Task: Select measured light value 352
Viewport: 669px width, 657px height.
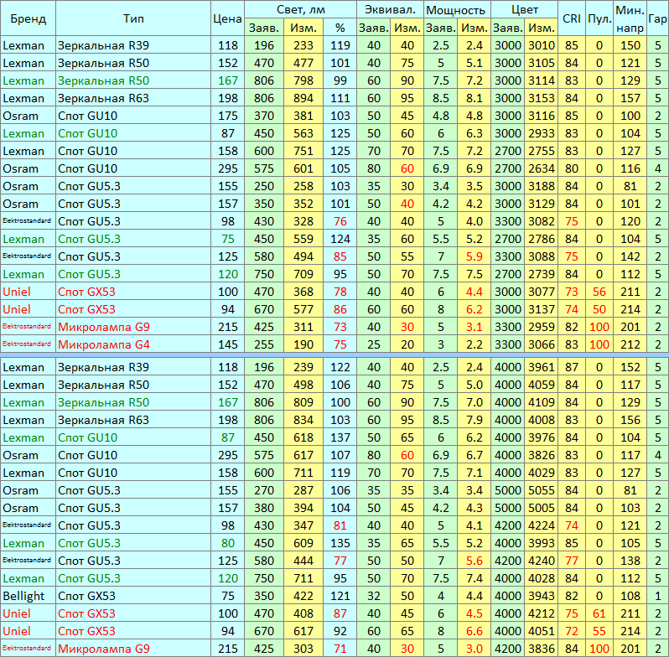Action: pos(303,204)
